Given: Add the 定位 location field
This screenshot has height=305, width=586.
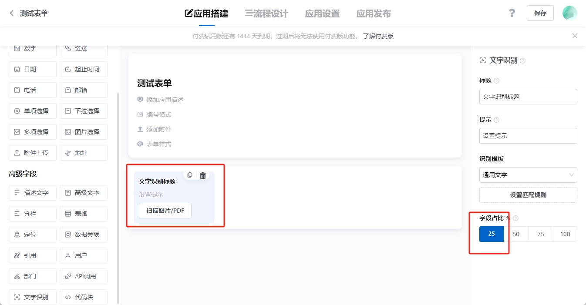Looking at the screenshot, I should pos(33,235).
